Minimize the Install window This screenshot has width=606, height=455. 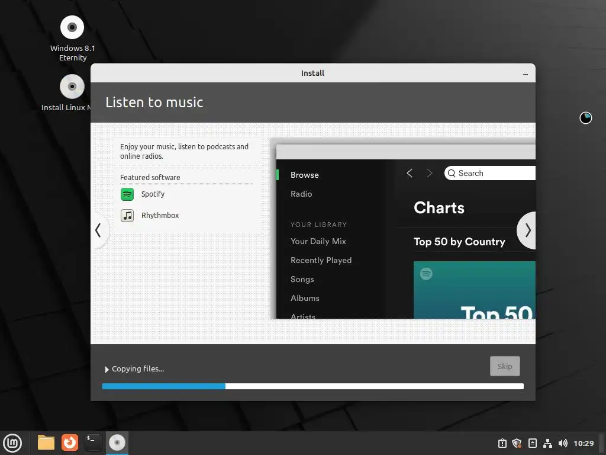point(526,73)
